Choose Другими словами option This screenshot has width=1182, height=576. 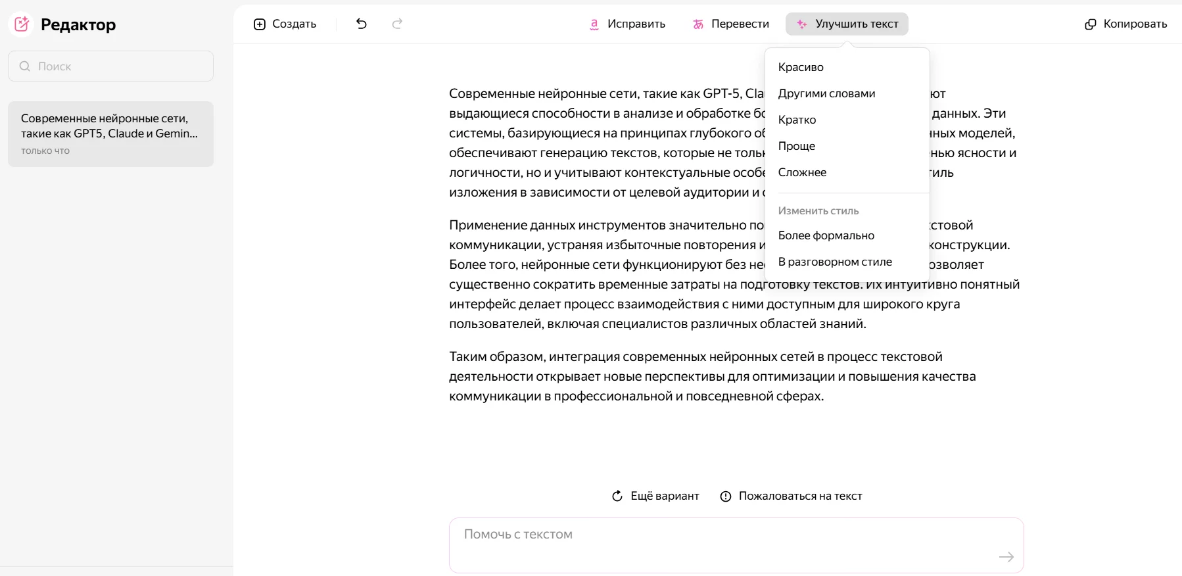pos(826,93)
